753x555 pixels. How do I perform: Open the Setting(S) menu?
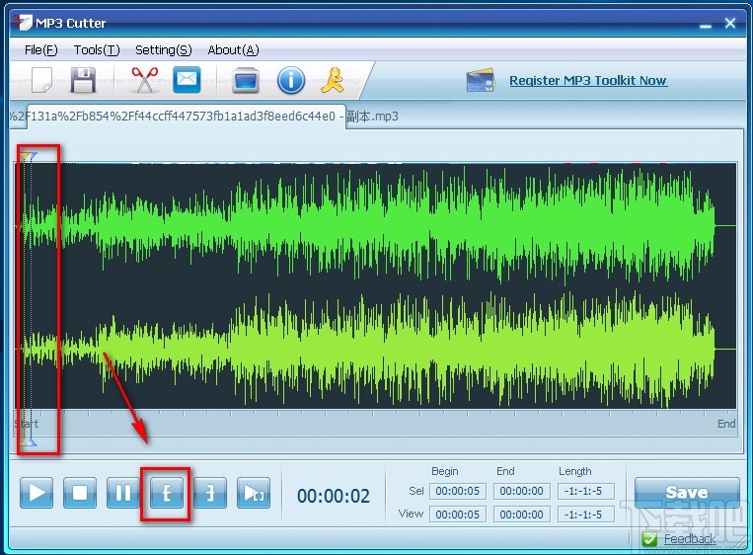pos(163,50)
